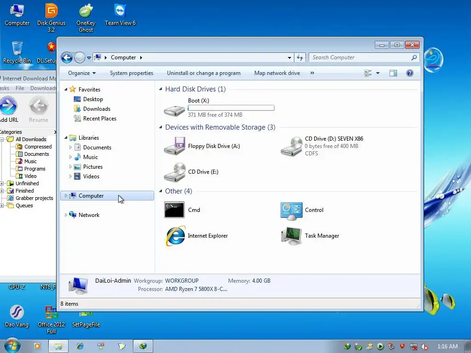
Task: Open File menu in Internet Download Manager
Action: pyautogui.click(x=20, y=88)
